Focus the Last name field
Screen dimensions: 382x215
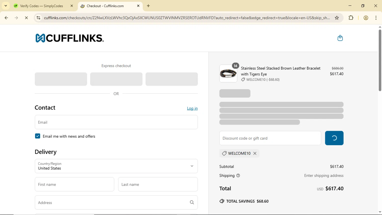pyautogui.click(x=158, y=184)
